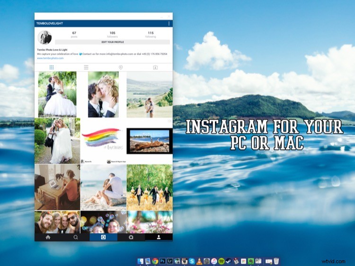Viewport: 355px width, 266px height.
Task: Launch iTunes from the dock
Action: point(214,261)
